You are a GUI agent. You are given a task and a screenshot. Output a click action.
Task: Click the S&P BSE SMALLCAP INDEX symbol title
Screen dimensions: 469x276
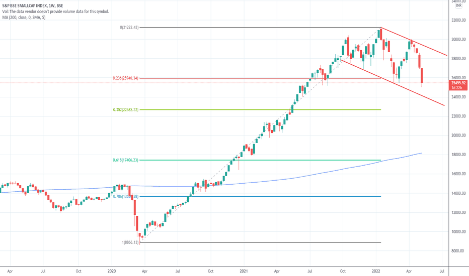tap(33, 6)
